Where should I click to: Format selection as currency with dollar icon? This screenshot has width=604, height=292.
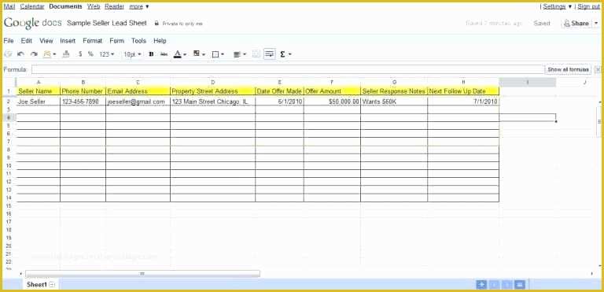(x=80, y=54)
